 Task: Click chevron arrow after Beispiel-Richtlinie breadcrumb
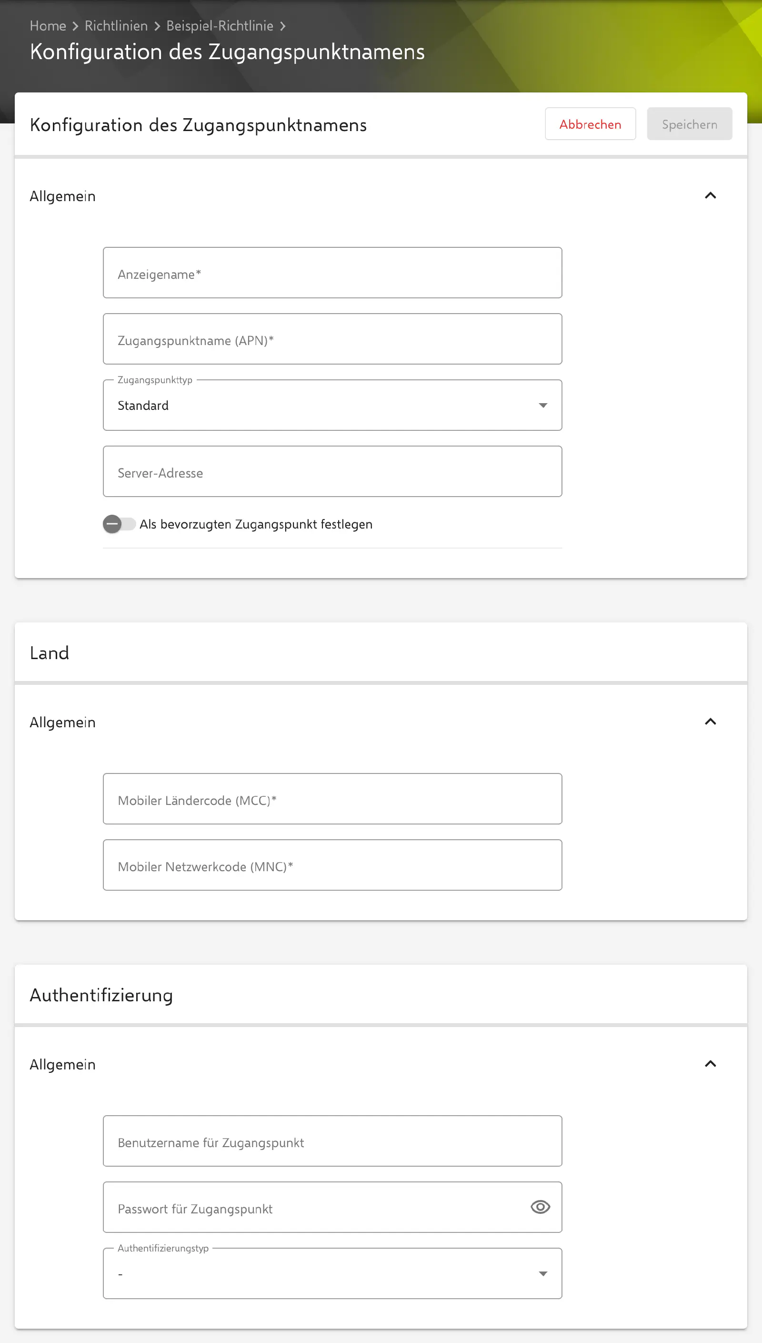point(282,26)
